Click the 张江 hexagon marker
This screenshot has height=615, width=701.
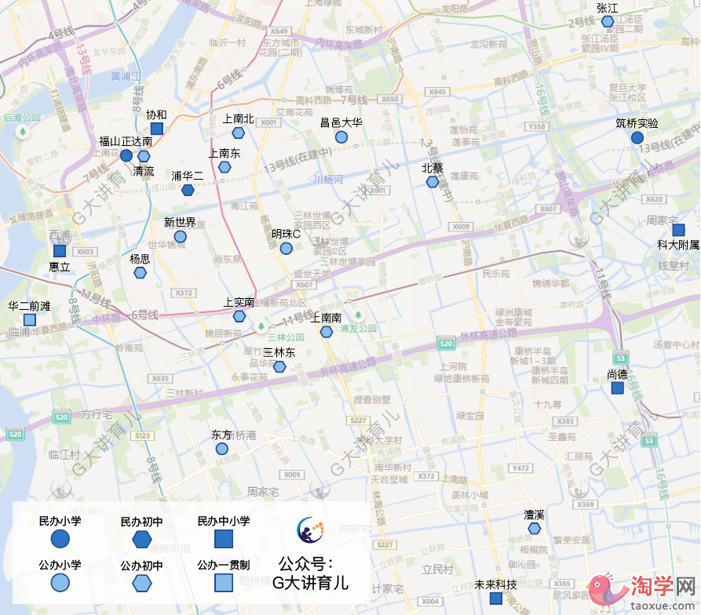point(607,21)
